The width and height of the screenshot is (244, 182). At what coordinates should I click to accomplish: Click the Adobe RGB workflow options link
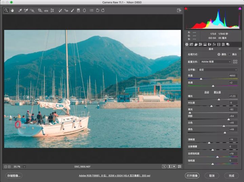pyautogui.click(x=115, y=176)
